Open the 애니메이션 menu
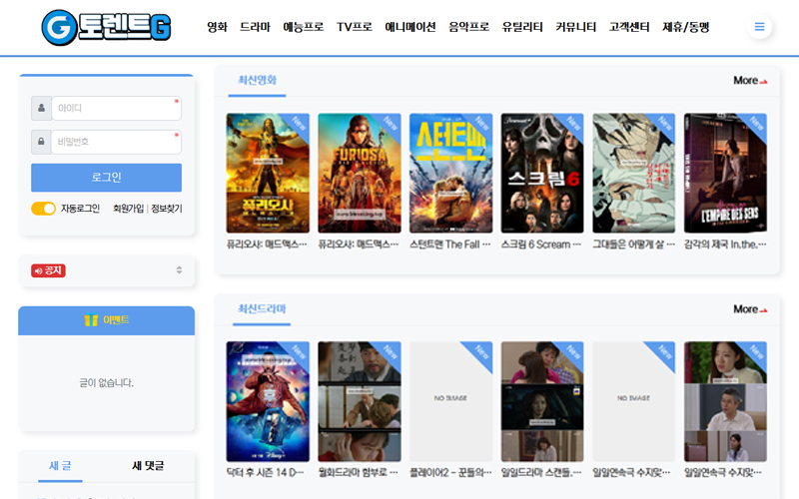799x499 pixels. tap(410, 27)
